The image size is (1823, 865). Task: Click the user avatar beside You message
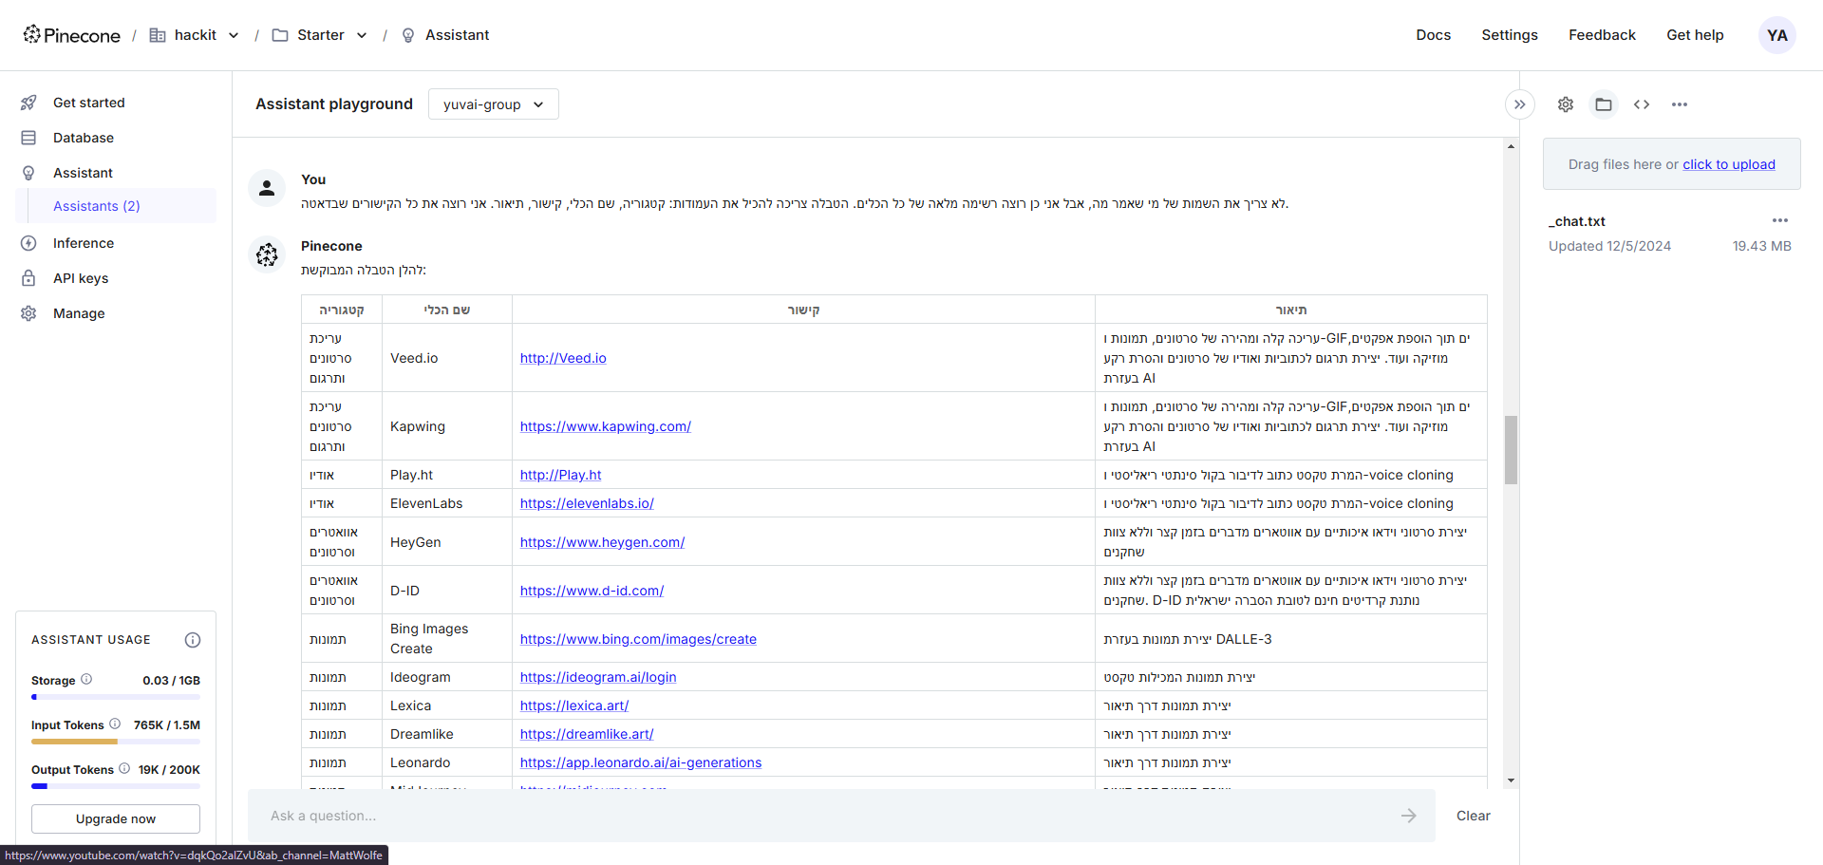(x=267, y=188)
